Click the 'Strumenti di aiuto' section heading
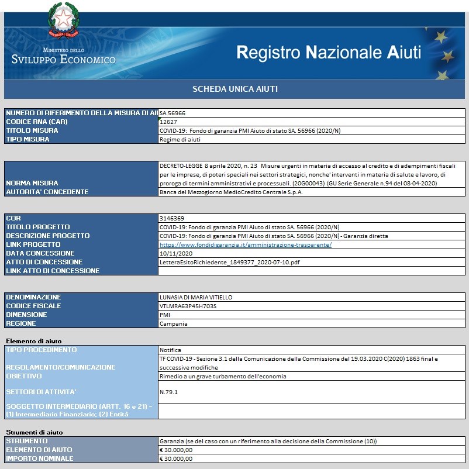469x469 pixels. pos(35,432)
